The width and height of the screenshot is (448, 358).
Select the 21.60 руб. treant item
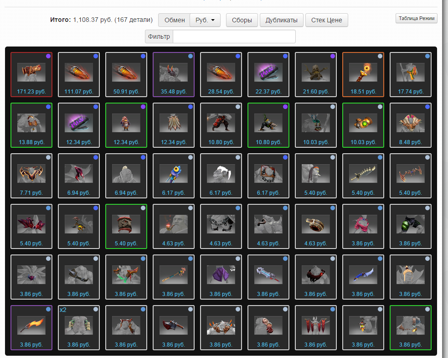(316, 74)
